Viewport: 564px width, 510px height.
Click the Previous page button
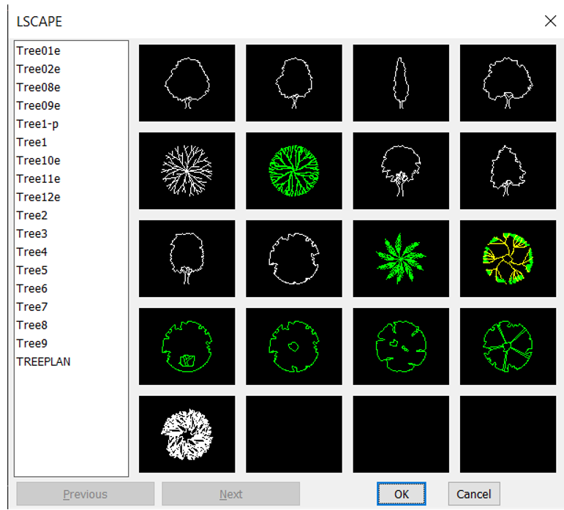click(x=86, y=494)
